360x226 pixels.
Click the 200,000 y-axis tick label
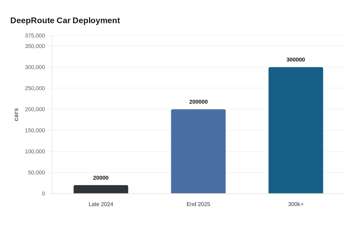[x=35, y=109]
